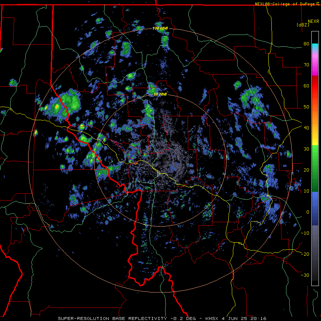Viewport: 321px width, 321px height.
Task: Click the 80 value on the dBZ scale
Action: click(306, 44)
